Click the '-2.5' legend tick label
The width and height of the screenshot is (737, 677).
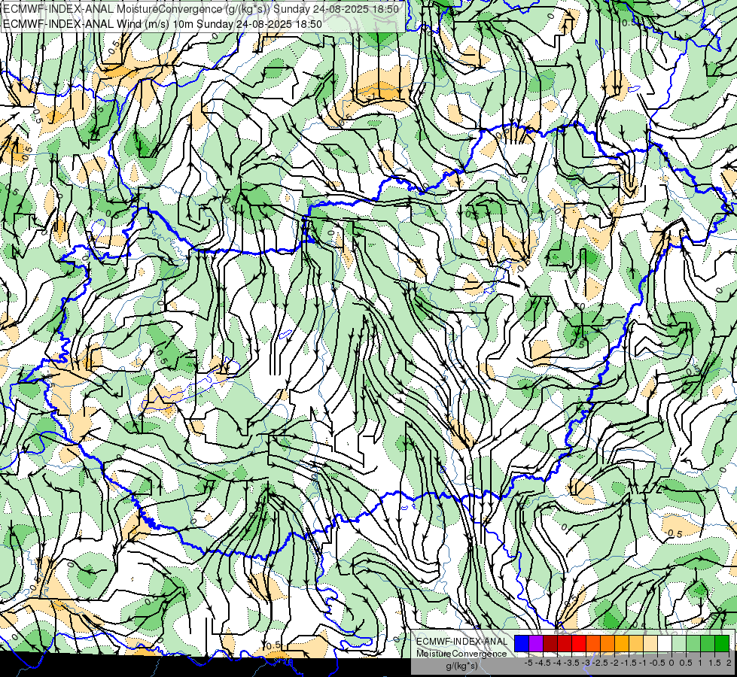pyautogui.click(x=600, y=663)
